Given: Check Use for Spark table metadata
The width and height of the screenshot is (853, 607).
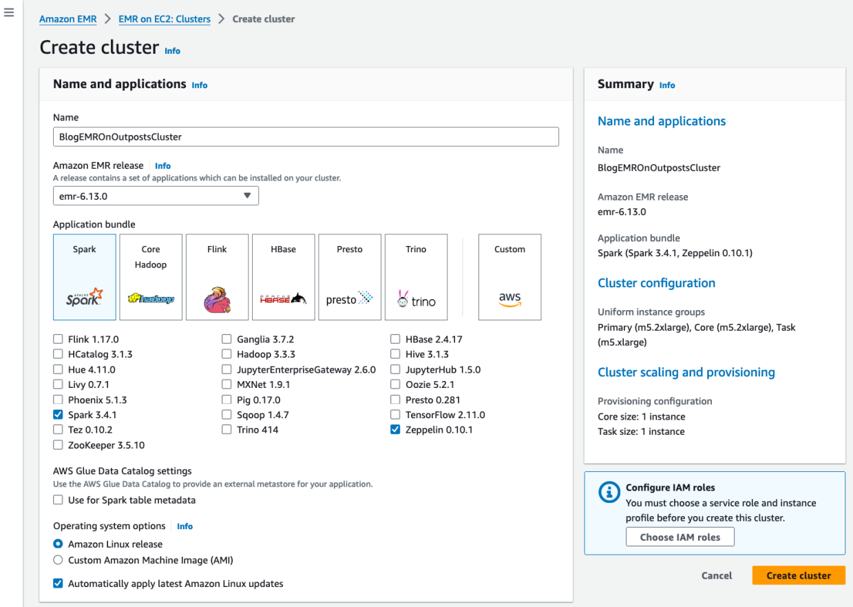Looking at the screenshot, I should [58, 500].
